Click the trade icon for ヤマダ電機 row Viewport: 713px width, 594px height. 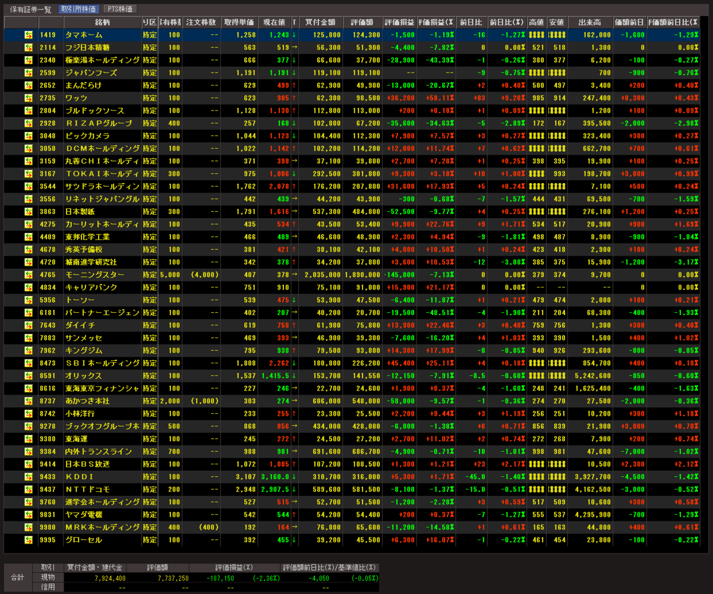[29, 515]
